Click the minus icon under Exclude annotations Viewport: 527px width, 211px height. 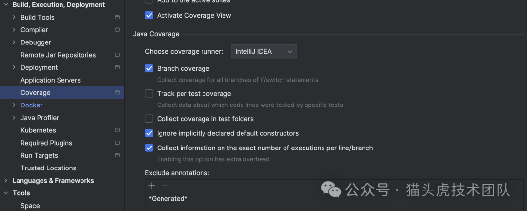[164, 186]
